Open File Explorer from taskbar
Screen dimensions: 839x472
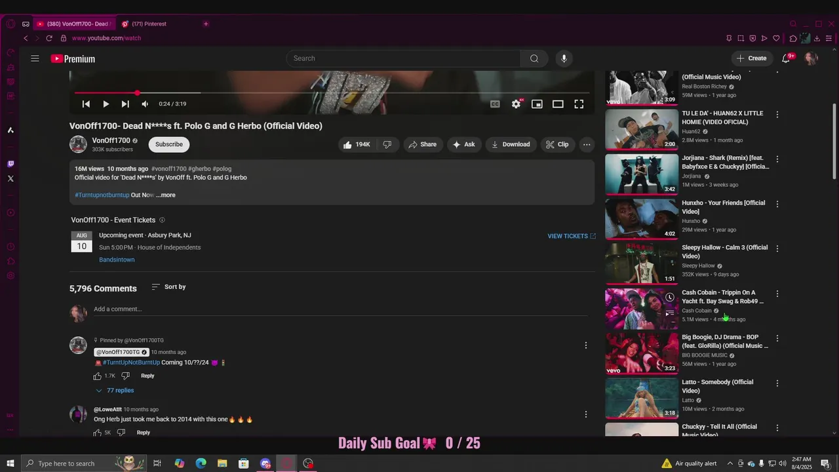(222, 463)
